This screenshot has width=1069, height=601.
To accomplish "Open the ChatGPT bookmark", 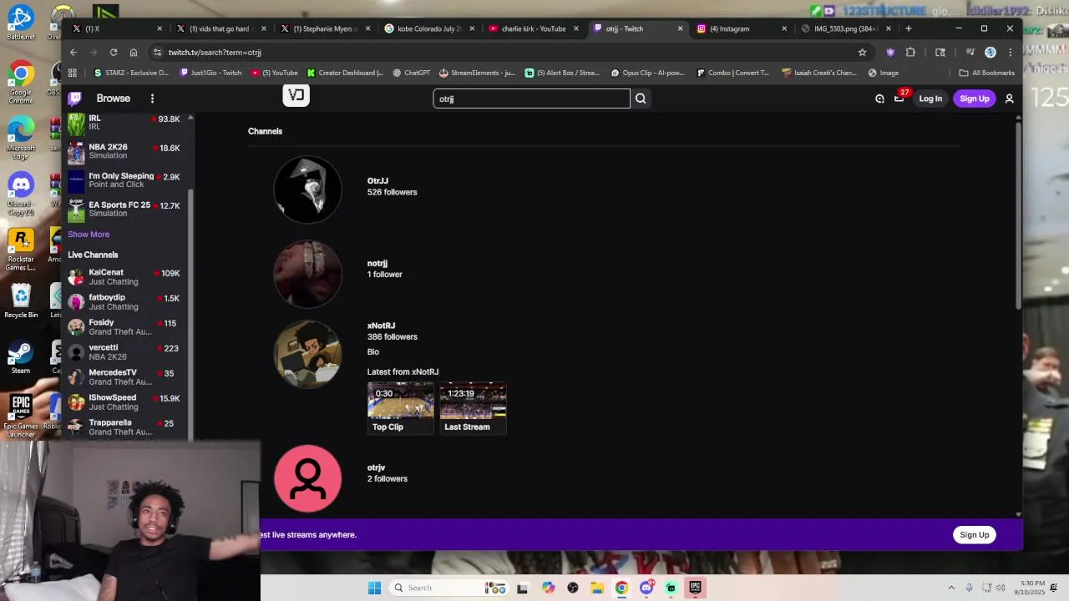I will (x=412, y=73).
